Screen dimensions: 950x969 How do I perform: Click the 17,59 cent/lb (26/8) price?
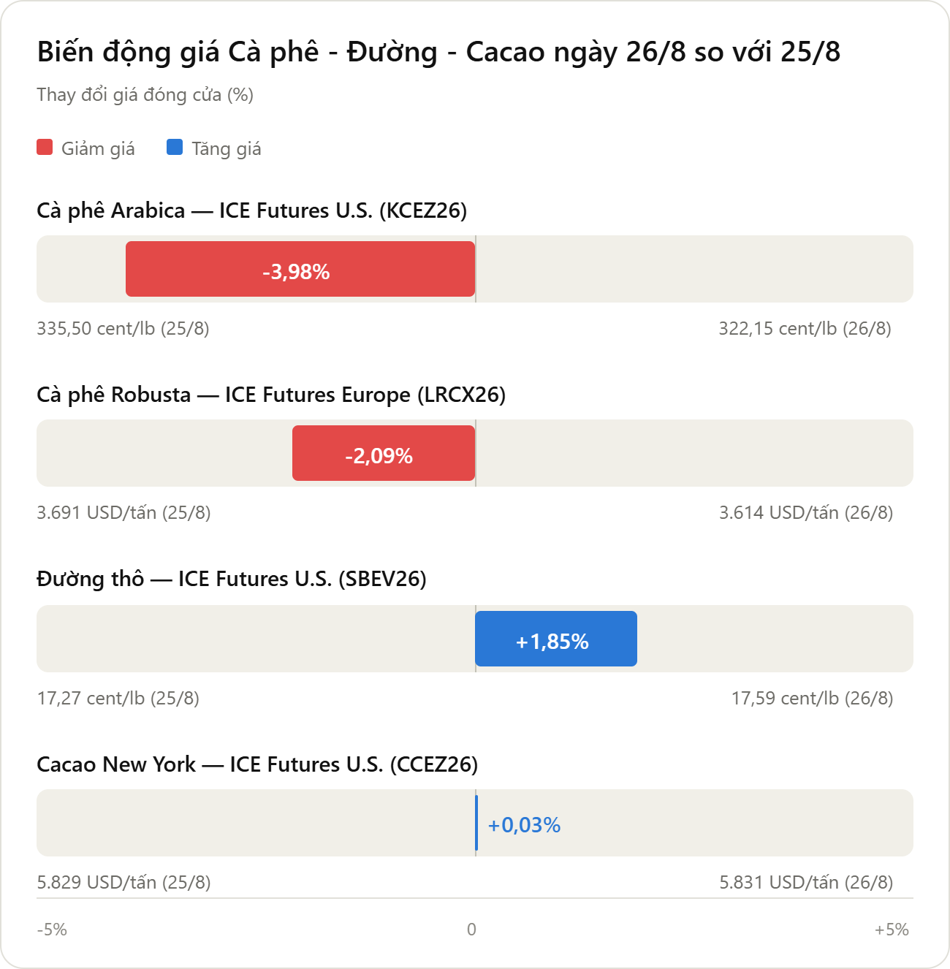pos(812,699)
